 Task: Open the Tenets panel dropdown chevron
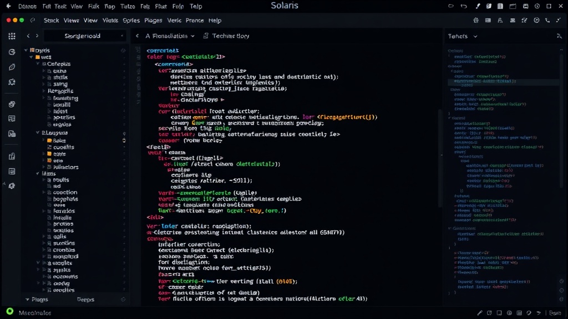[x=475, y=36]
